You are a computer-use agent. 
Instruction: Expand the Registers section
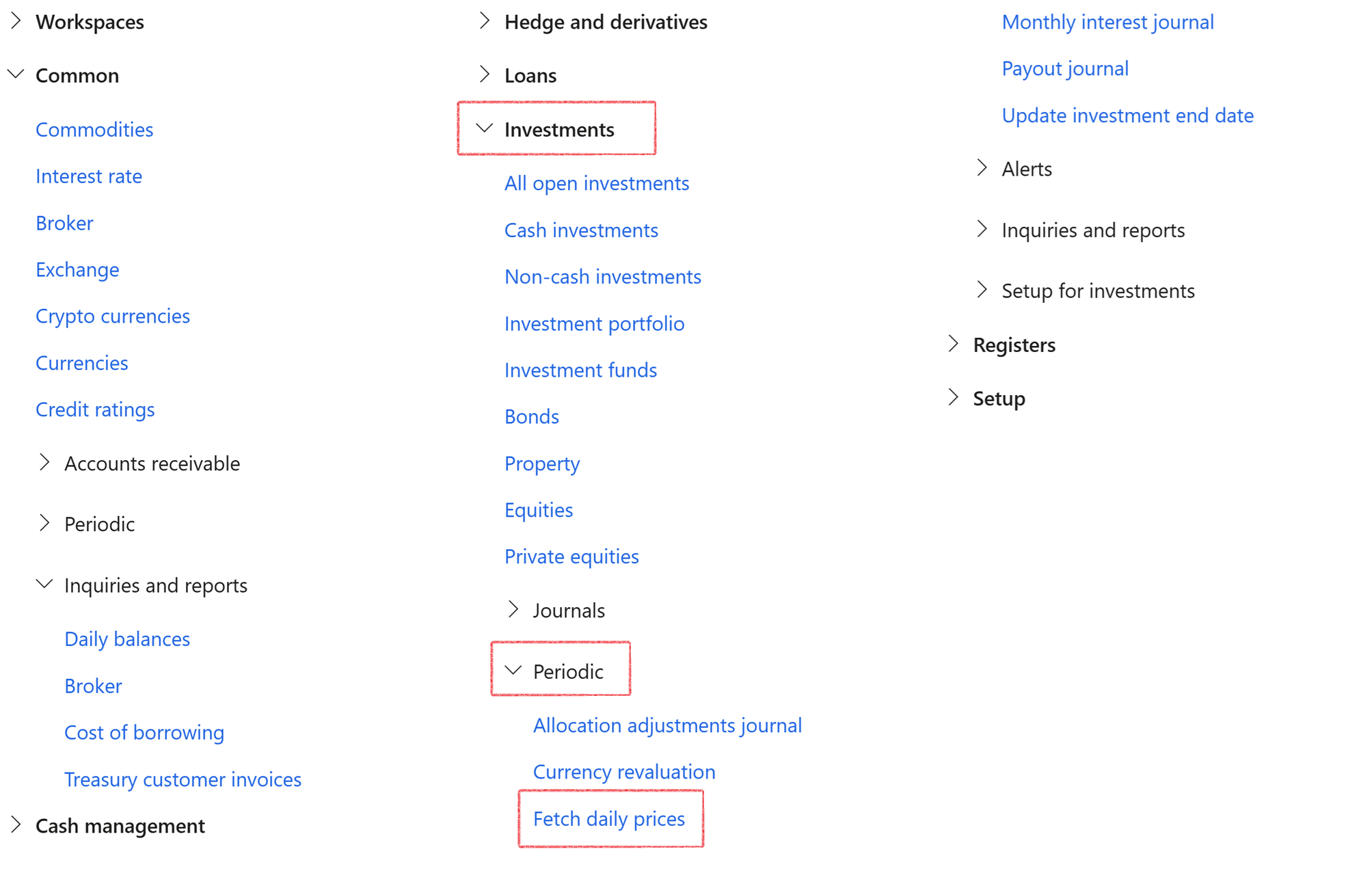coord(954,344)
